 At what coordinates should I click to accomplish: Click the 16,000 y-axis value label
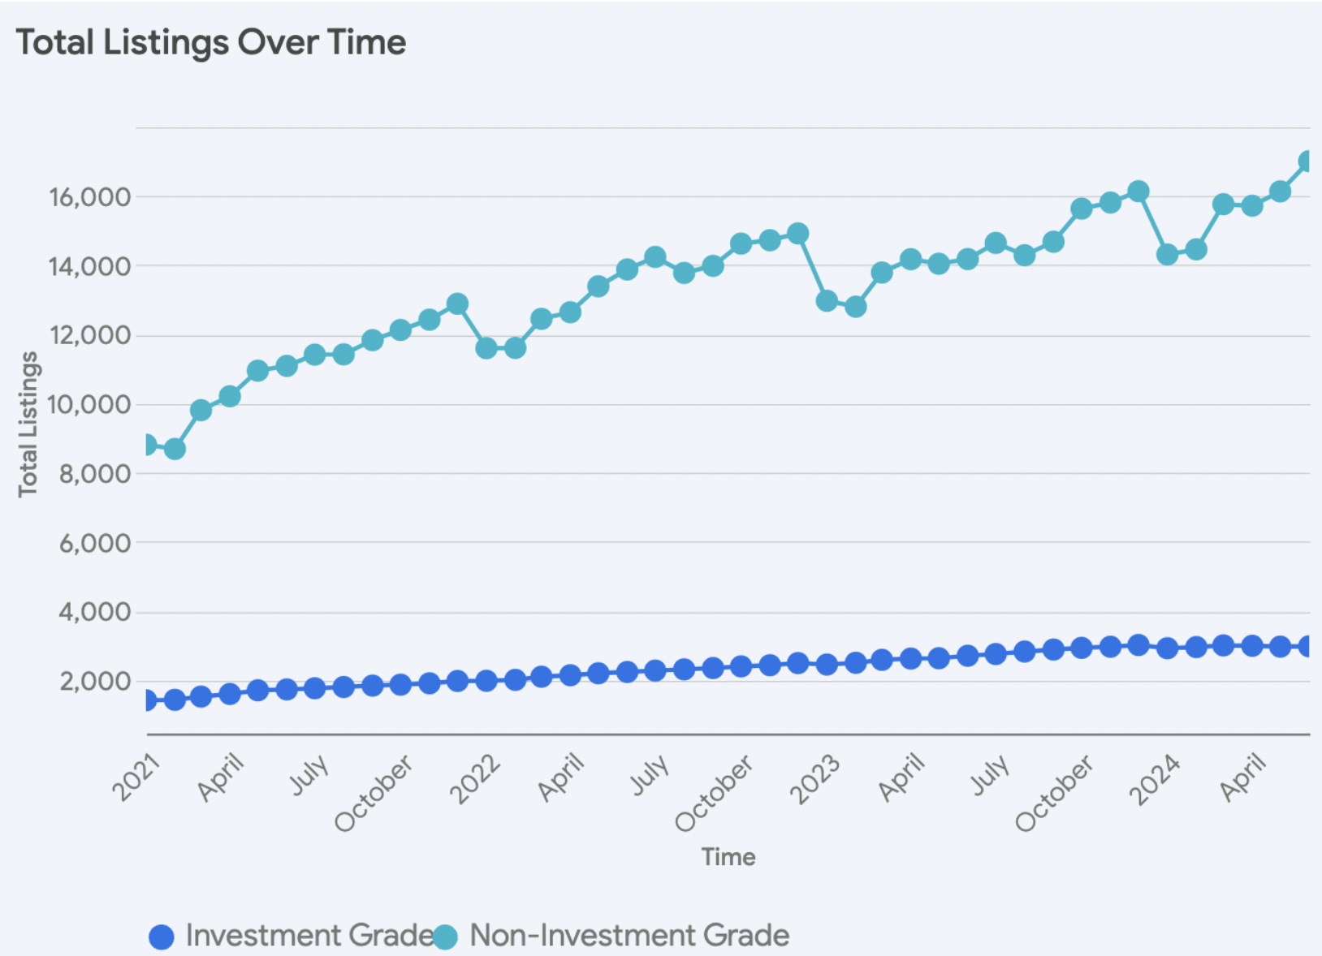pyautogui.click(x=89, y=197)
